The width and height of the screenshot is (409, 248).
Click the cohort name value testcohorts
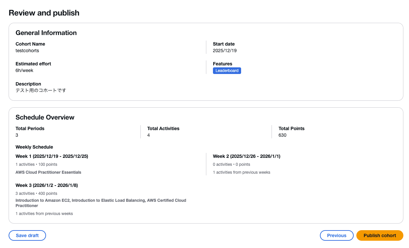[27, 51]
